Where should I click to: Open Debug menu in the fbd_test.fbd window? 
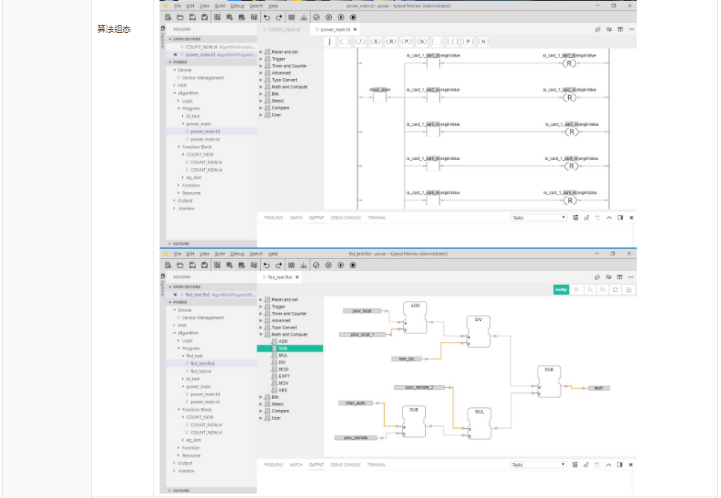coord(237,254)
